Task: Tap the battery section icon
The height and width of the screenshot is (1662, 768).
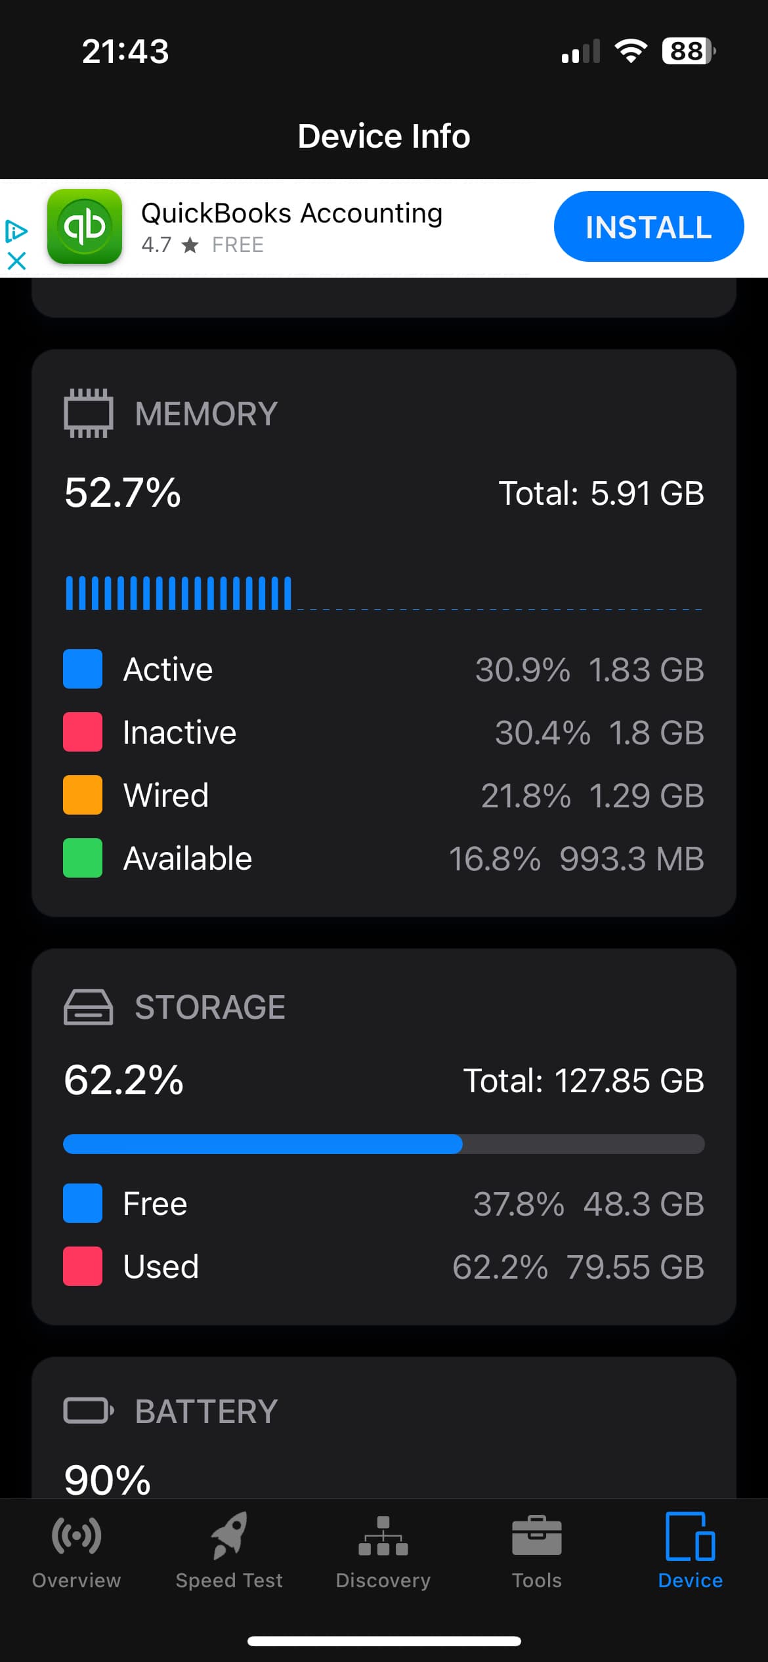Action: point(88,1410)
